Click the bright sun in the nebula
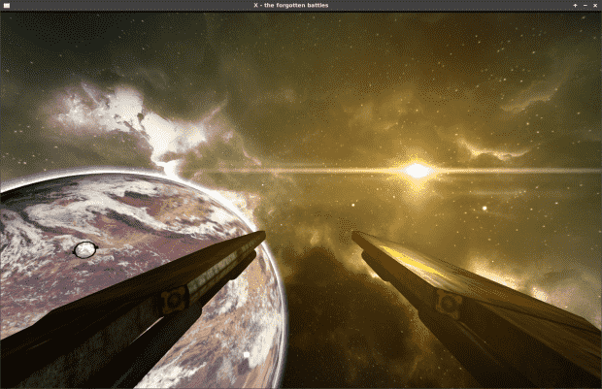 [418, 171]
